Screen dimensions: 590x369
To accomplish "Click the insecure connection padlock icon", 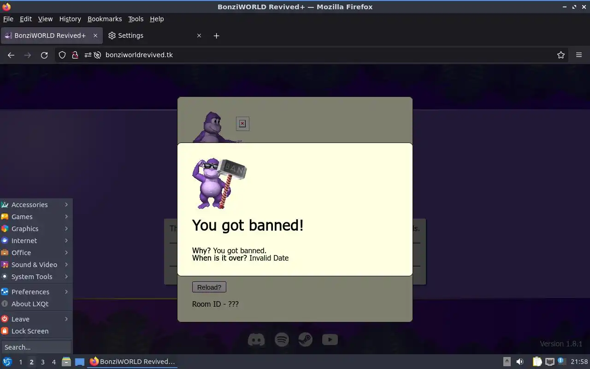I will (x=75, y=55).
